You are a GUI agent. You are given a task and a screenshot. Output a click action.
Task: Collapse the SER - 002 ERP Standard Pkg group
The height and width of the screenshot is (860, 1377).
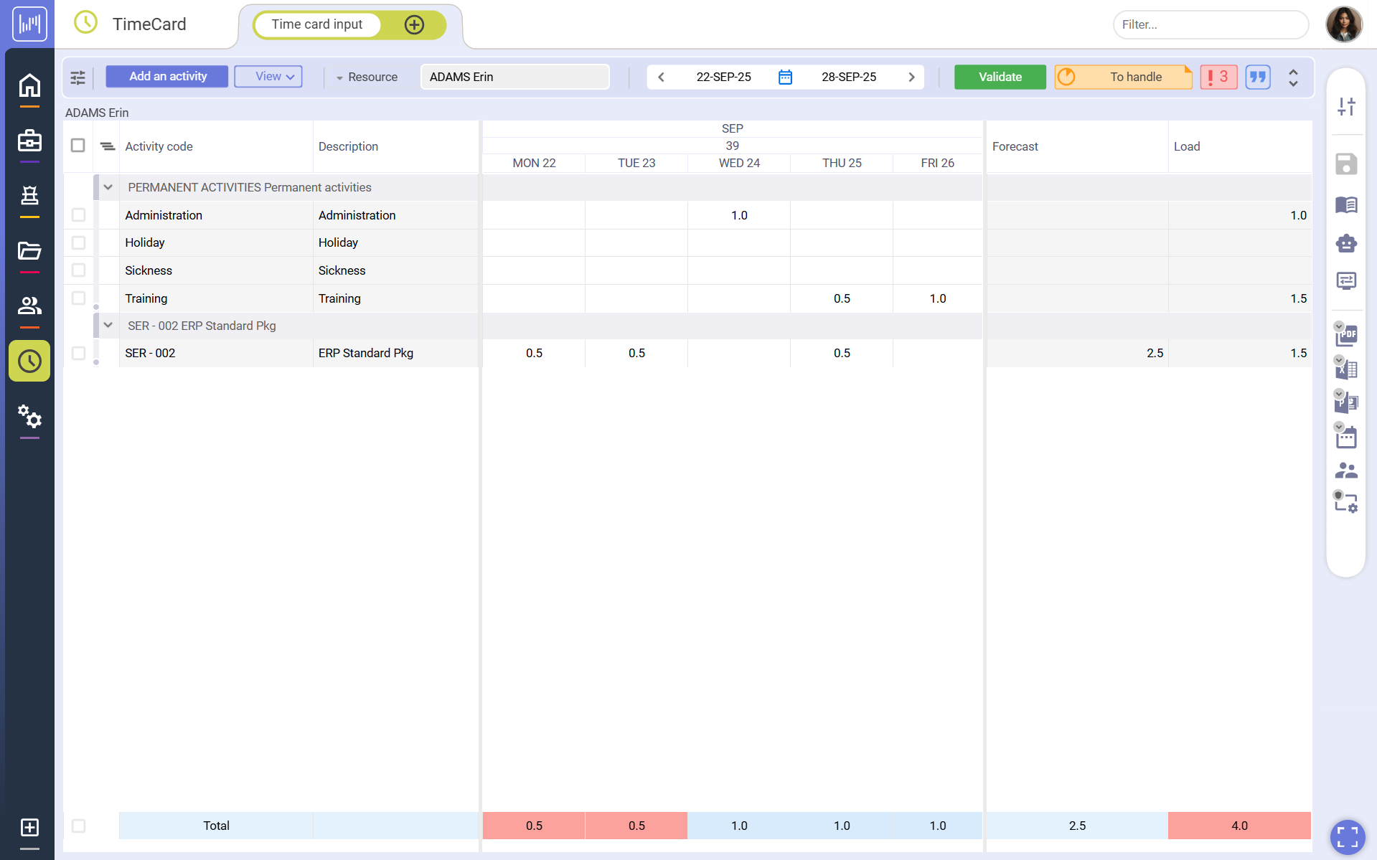click(107, 325)
